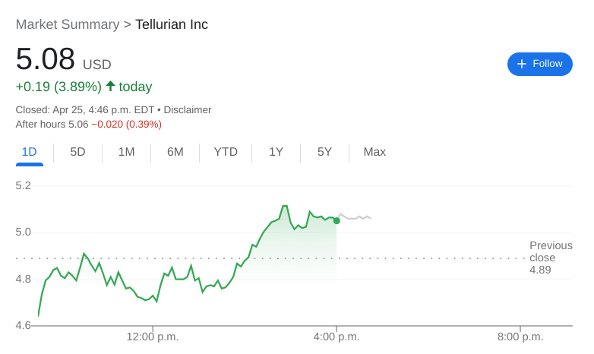Click the Disclaimer link

(x=188, y=109)
